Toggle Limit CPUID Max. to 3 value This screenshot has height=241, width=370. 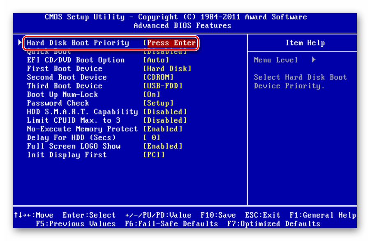coord(165,120)
